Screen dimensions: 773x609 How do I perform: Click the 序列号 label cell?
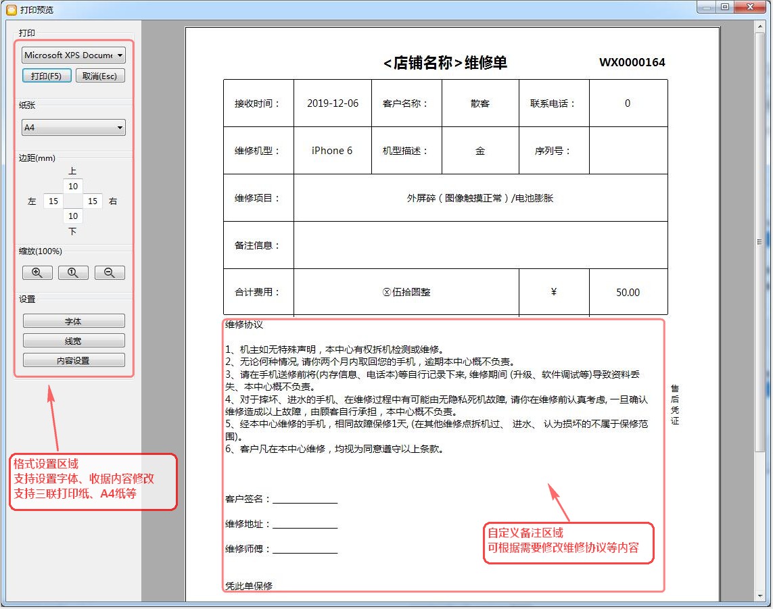(554, 151)
